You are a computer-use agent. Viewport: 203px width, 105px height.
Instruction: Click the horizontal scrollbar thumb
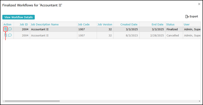(x=32, y=101)
